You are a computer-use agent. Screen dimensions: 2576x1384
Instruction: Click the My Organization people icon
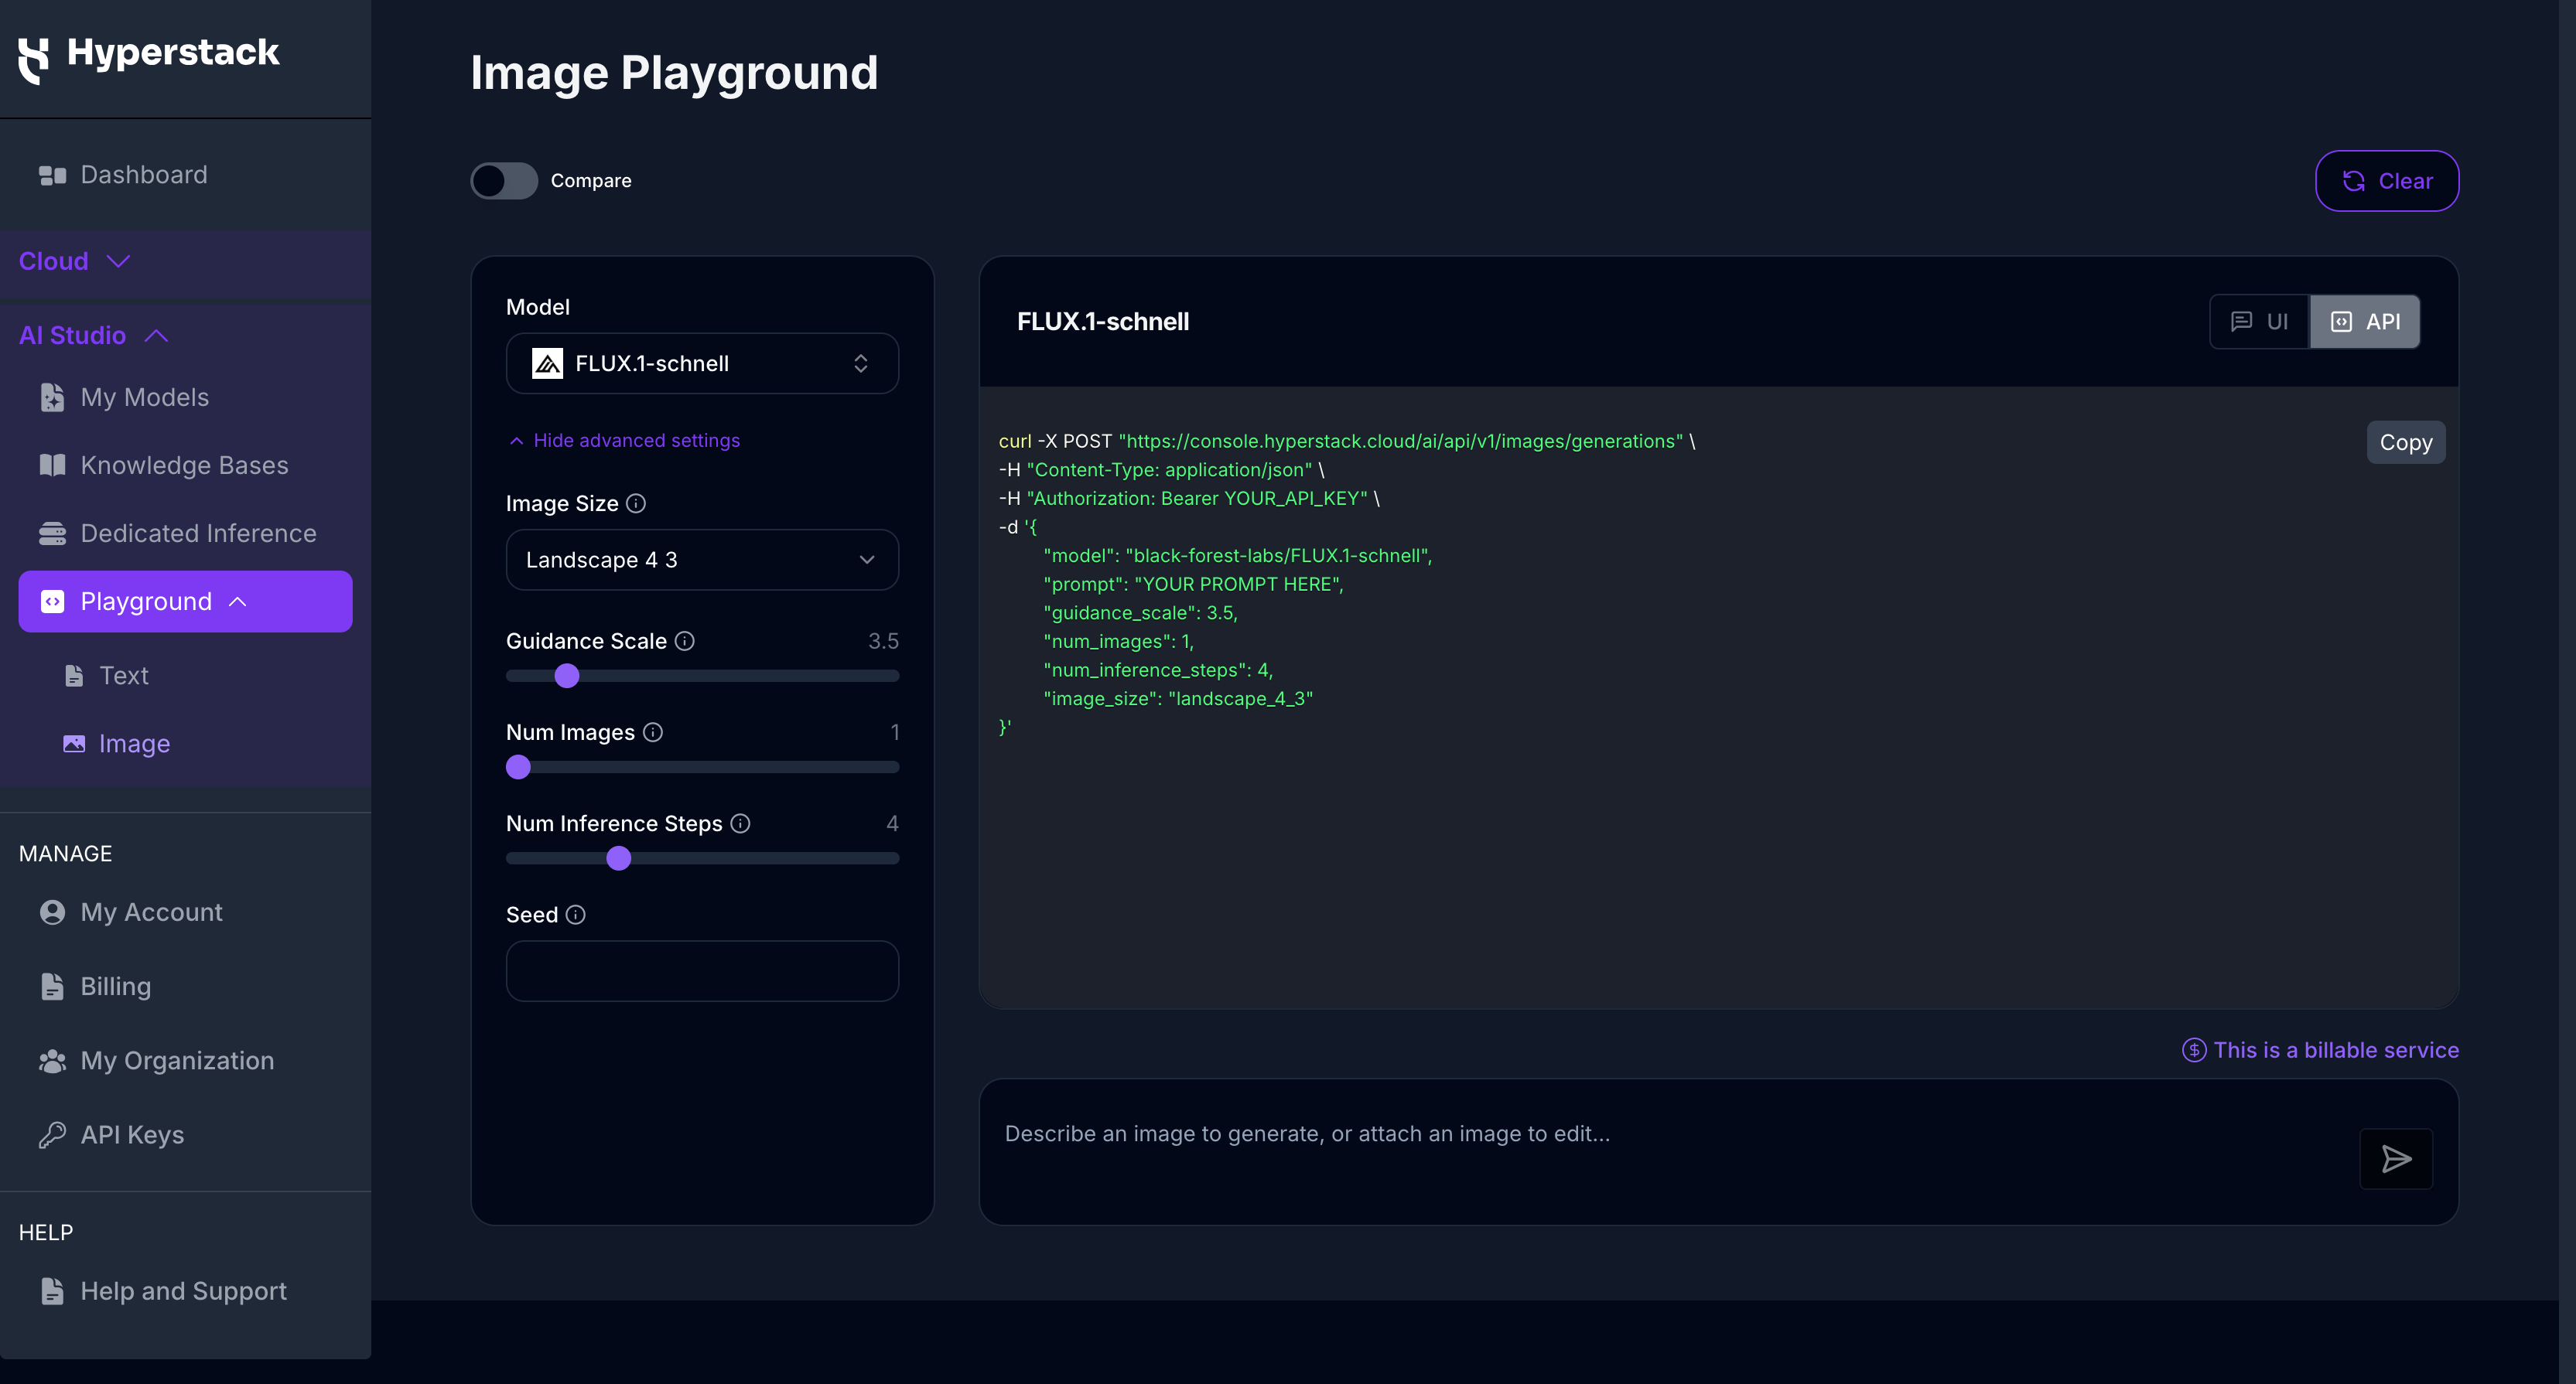[x=52, y=1060]
